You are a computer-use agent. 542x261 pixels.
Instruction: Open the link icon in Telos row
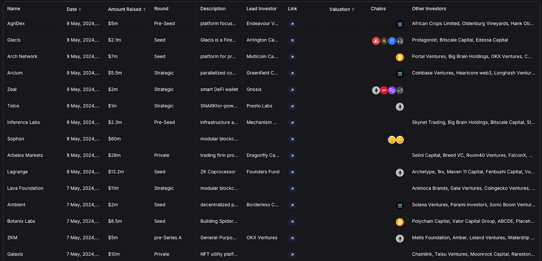pyautogui.click(x=293, y=106)
